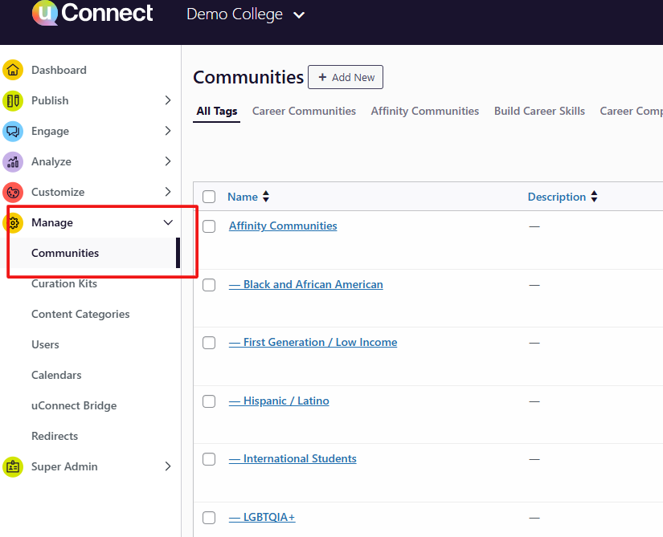The height and width of the screenshot is (537, 663).
Task: Select the Hispanic / Latino row checkbox
Action: (x=209, y=401)
